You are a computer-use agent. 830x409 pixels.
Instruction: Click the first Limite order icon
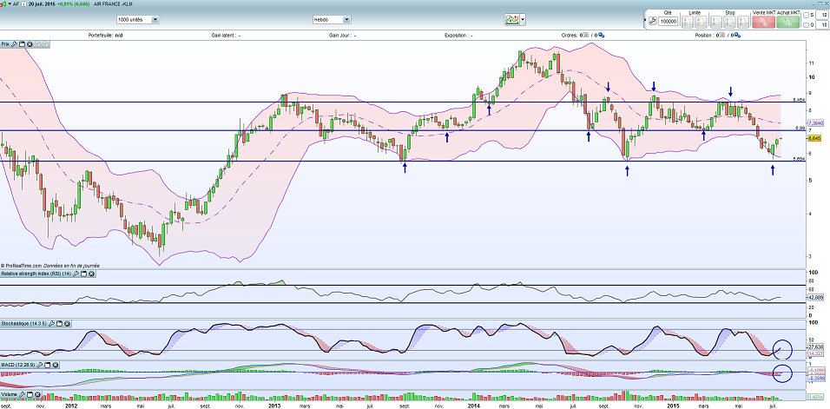point(688,23)
